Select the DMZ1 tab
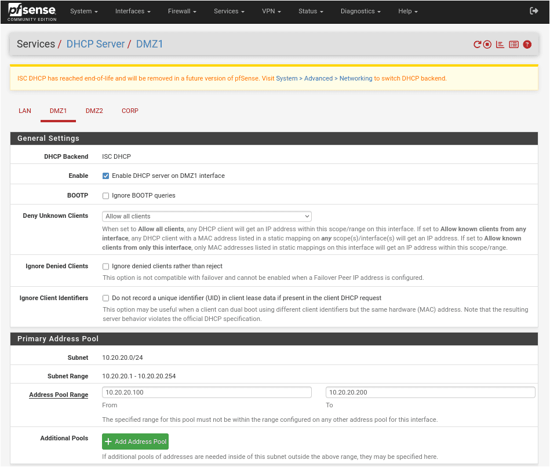This screenshot has height=467, width=550. [x=58, y=111]
